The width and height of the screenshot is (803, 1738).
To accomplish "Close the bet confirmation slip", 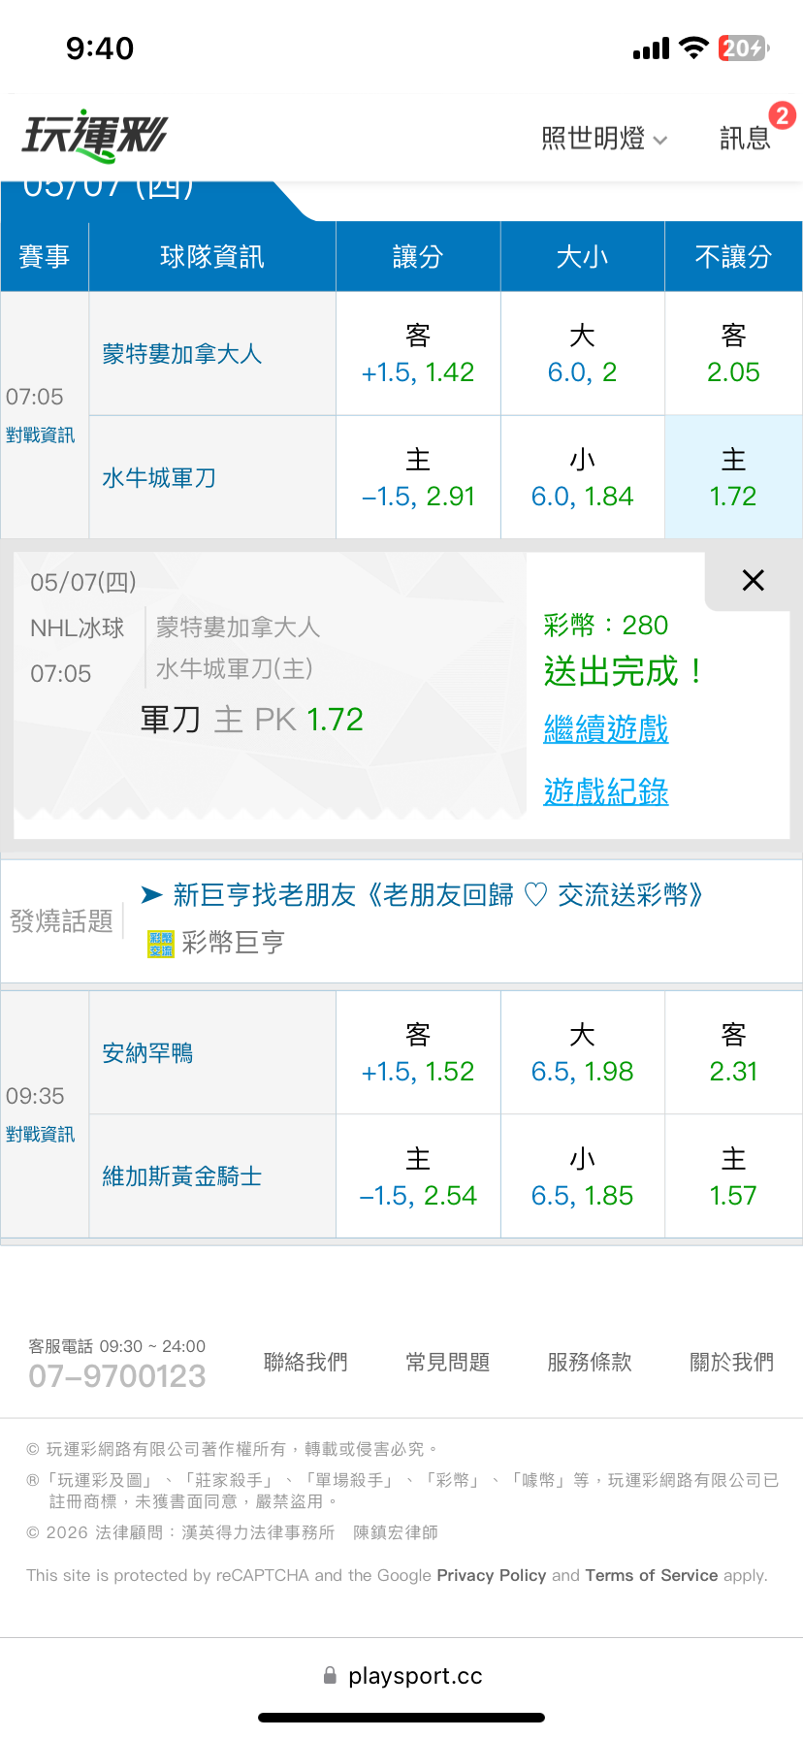I will [x=753, y=581].
